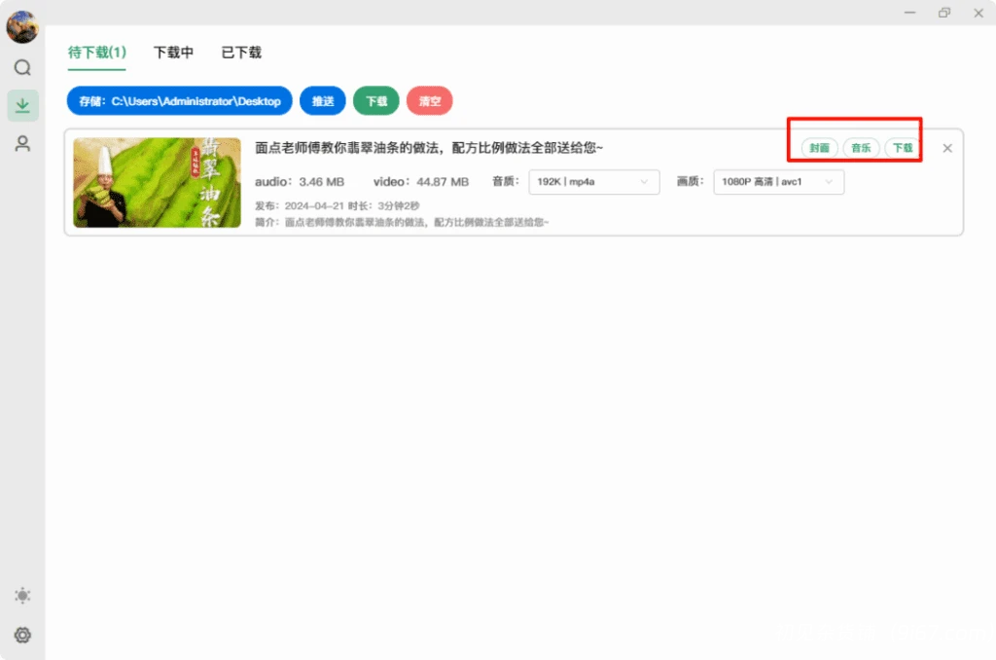Click the 翡翠油条 video thumbnail
The image size is (996, 660).
157,181
